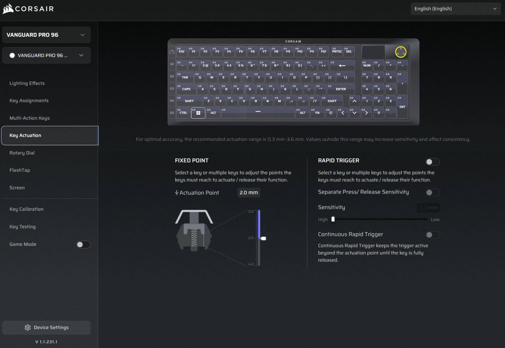Select the Windows key on the keyboard
The image size is (505, 348).
point(198,113)
